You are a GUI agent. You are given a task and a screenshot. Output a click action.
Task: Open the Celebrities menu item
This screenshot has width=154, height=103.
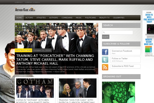click(119, 18)
